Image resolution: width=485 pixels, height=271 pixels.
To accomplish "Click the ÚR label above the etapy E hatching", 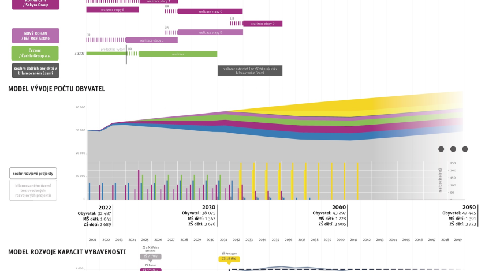I will pos(88,35).
